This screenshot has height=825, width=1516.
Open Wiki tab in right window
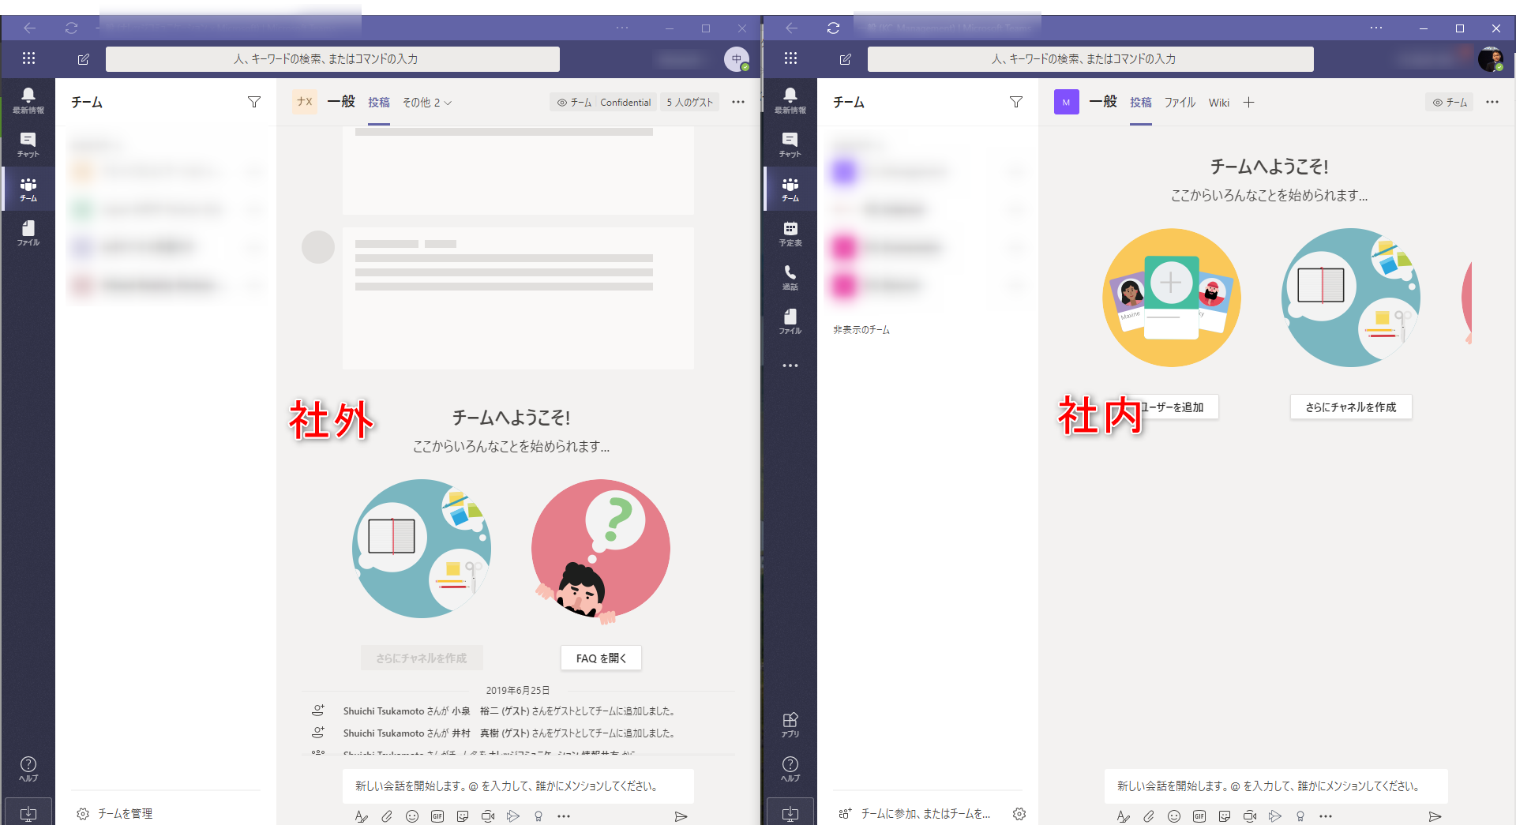pos(1219,103)
